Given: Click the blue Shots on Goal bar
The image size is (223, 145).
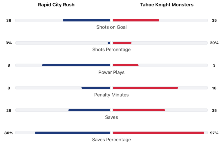Looking at the screenshot, I should click(x=87, y=20).
